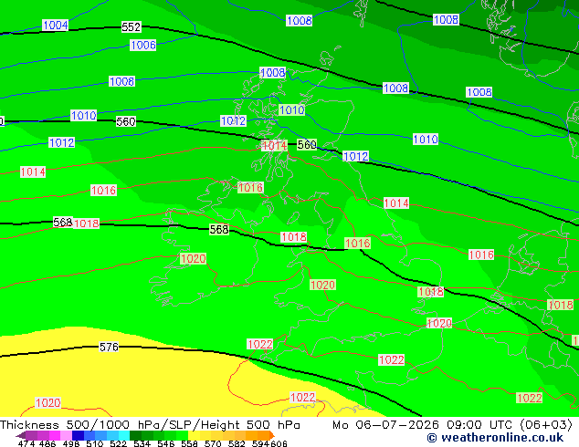Click the legend value 582
Viewport: 579px width, 447px height.
[x=237, y=443]
